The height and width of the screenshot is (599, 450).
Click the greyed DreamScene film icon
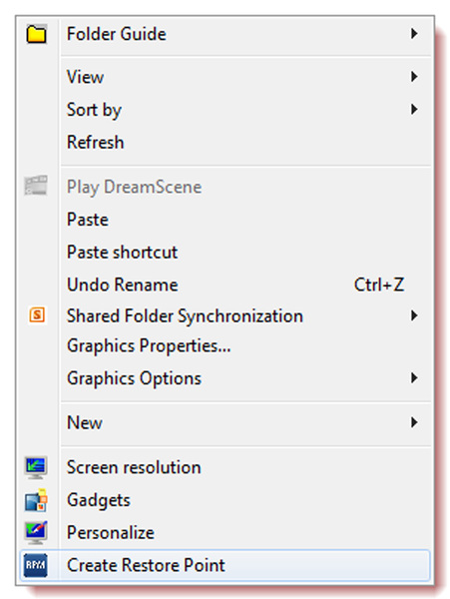36,186
